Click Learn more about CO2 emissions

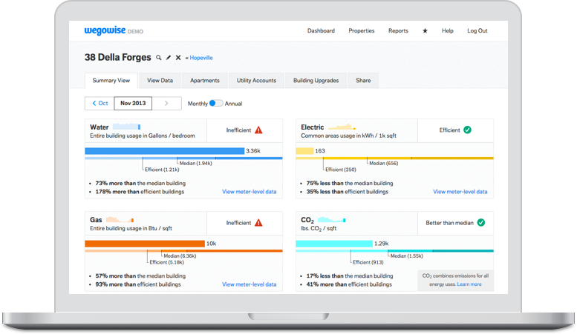[469, 284]
